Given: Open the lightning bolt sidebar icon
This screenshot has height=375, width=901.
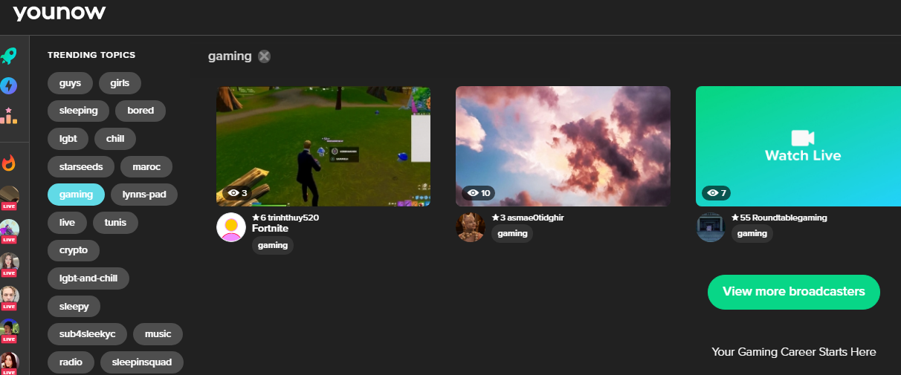Looking at the screenshot, I should 9,86.
